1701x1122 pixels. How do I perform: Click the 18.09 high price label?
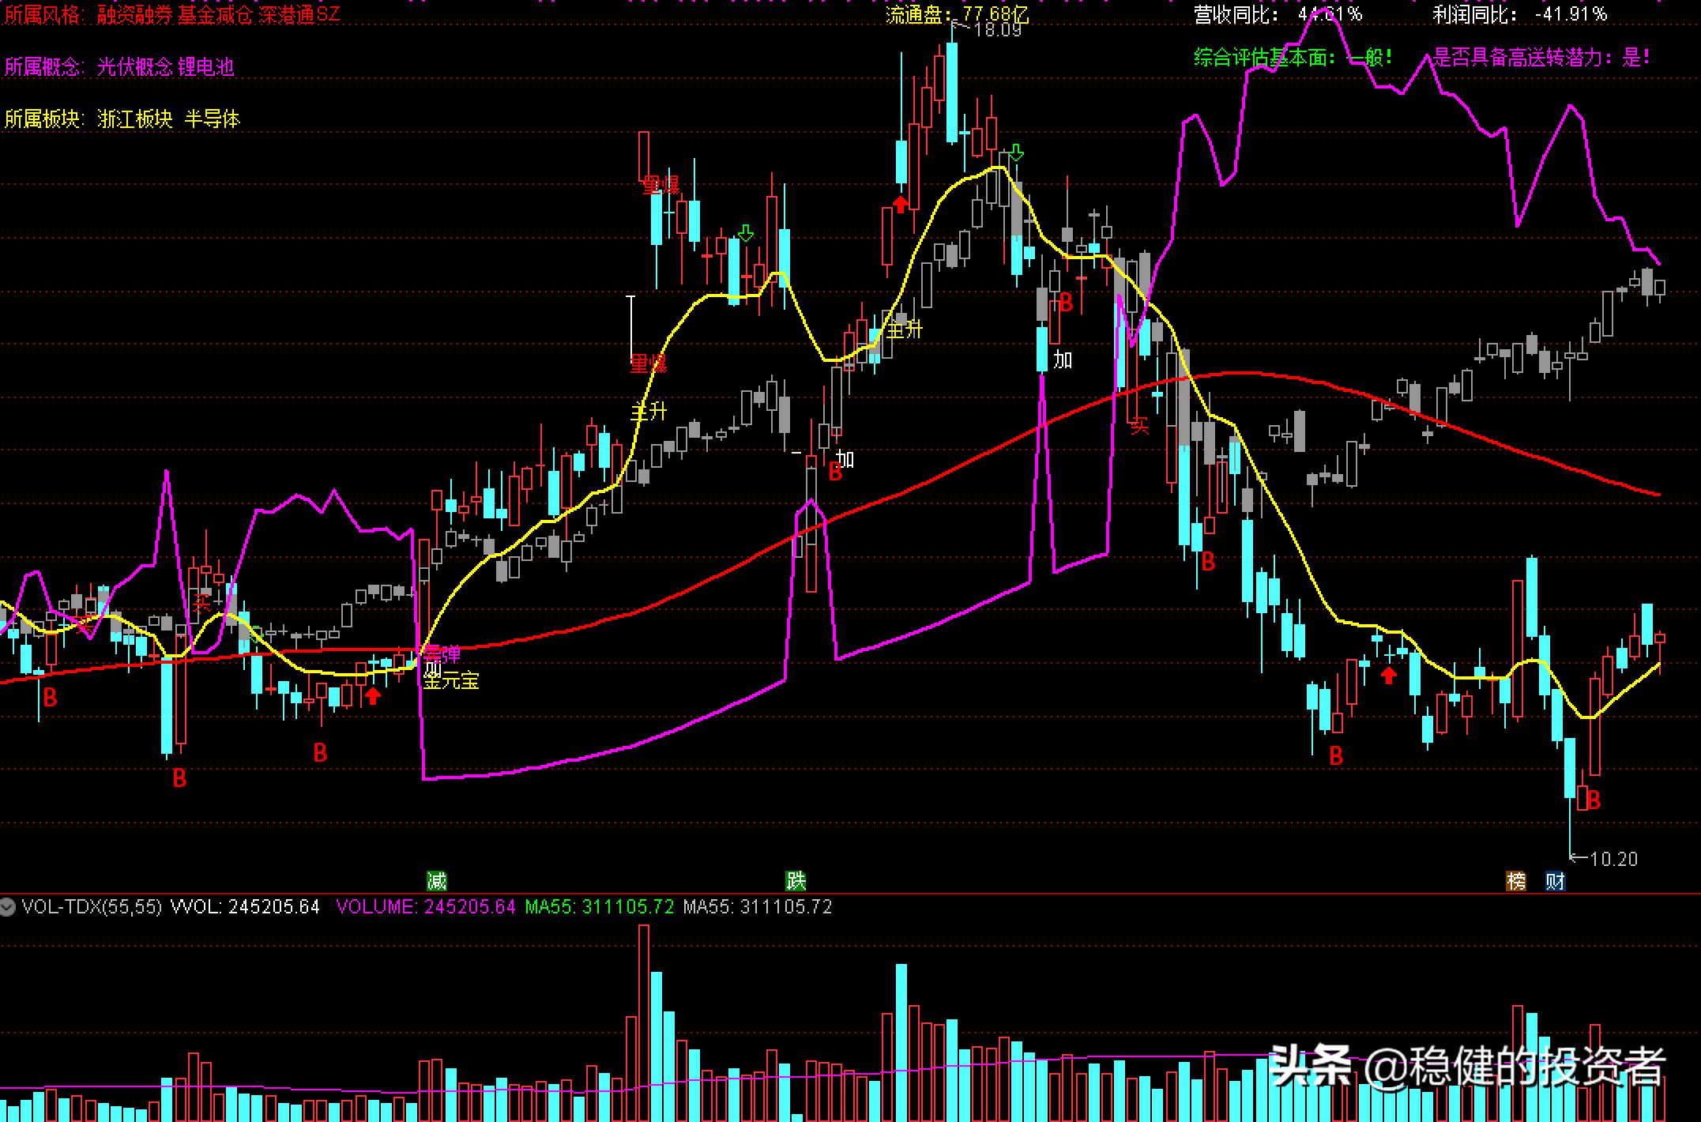(x=997, y=31)
